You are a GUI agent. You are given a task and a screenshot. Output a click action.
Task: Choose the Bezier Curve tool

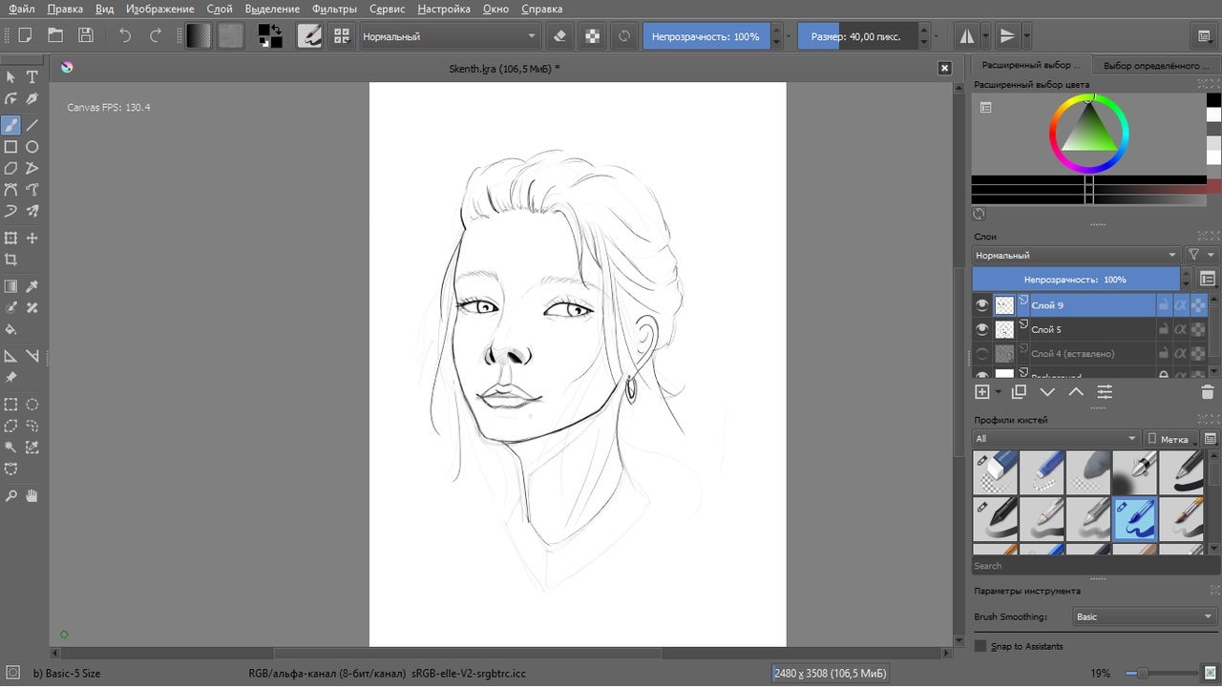click(11, 190)
